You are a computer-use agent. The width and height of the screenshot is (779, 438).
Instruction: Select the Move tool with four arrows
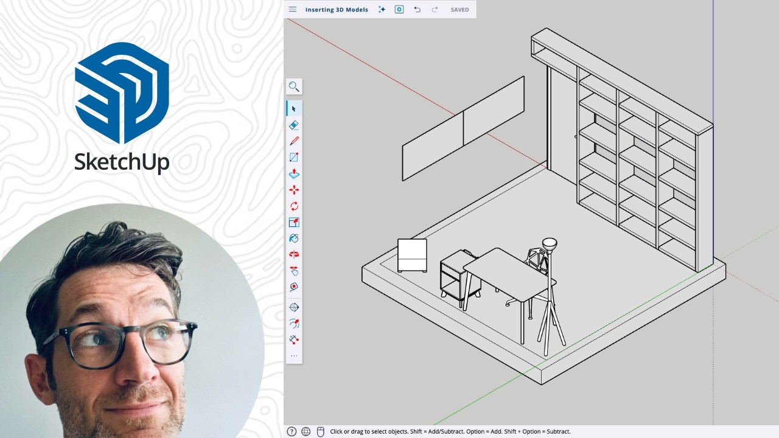(294, 190)
